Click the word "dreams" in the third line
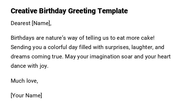Image resolution: width=187 pixels, height=112 pixels. 20,57
